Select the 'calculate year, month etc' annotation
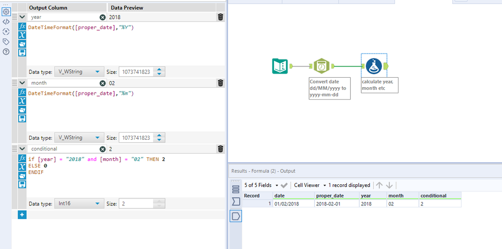 coord(380,85)
